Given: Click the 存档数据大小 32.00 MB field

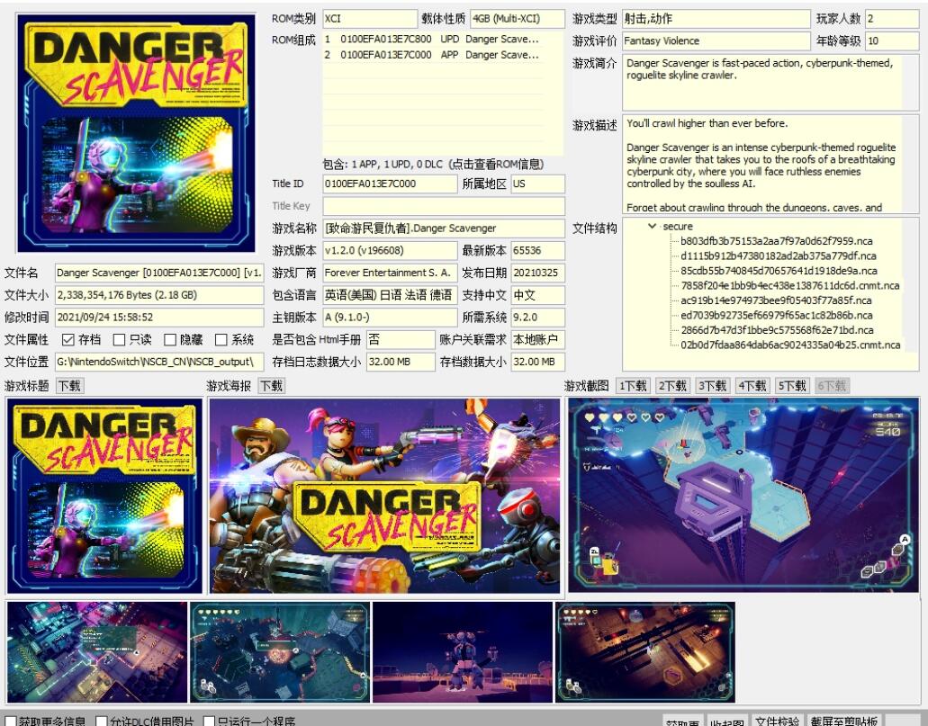Looking at the screenshot, I should pos(537,362).
